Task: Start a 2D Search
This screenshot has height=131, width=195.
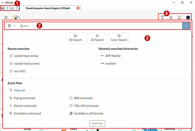Action: pyautogui.click(x=97, y=38)
